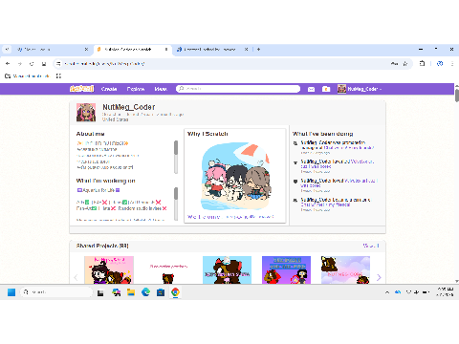Open the second shared project thumbnail
Viewport: 459px width, 344px height.
point(168,269)
